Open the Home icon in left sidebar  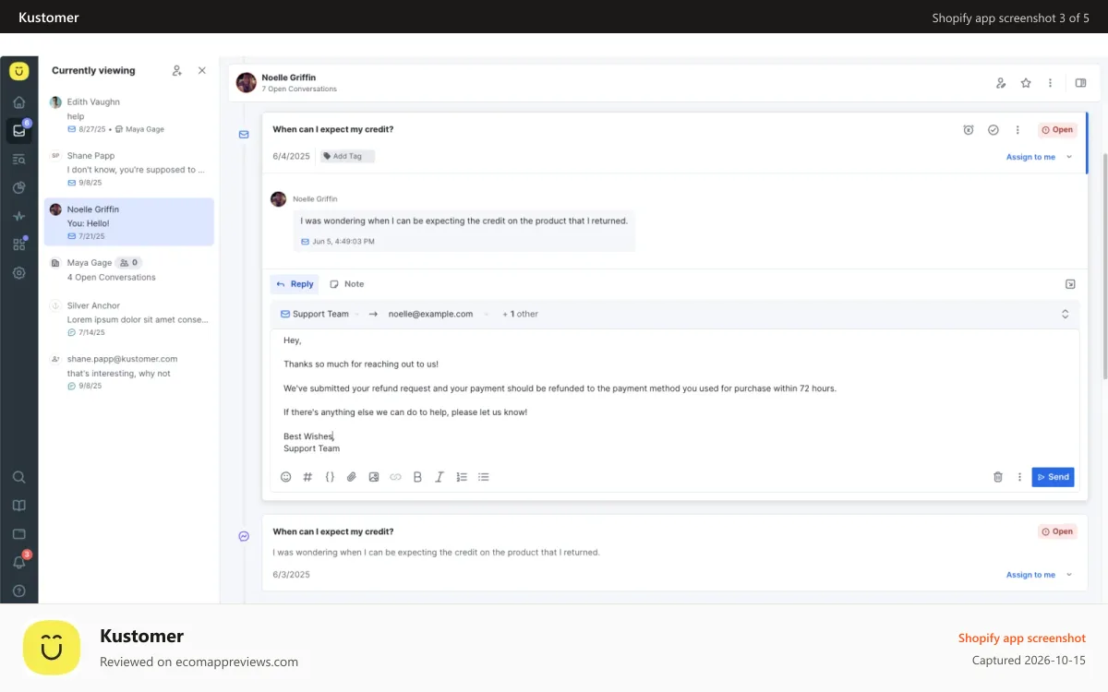pos(18,102)
